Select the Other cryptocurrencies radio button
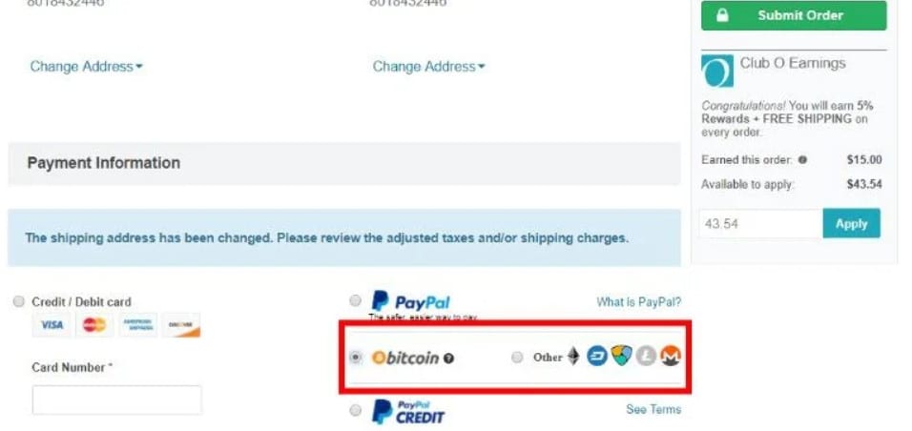Screen dimensions: 912x431 tap(517, 358)
